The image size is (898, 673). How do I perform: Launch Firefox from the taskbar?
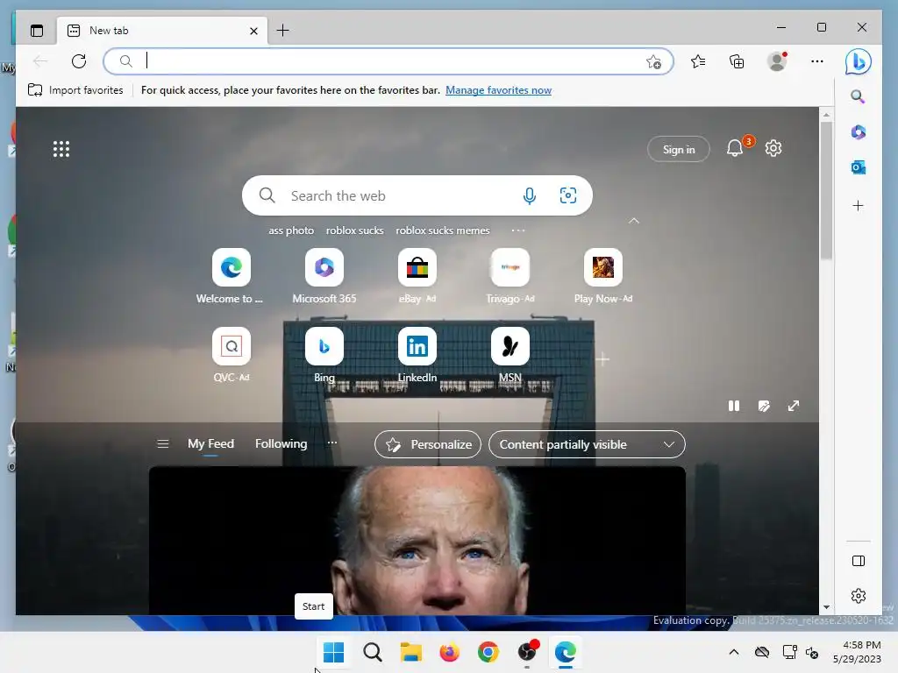(450, 652)
